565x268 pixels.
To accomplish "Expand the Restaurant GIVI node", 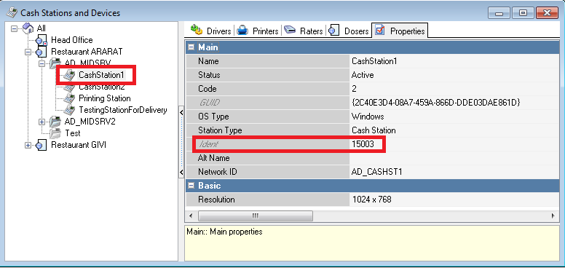I will [28, 145].
